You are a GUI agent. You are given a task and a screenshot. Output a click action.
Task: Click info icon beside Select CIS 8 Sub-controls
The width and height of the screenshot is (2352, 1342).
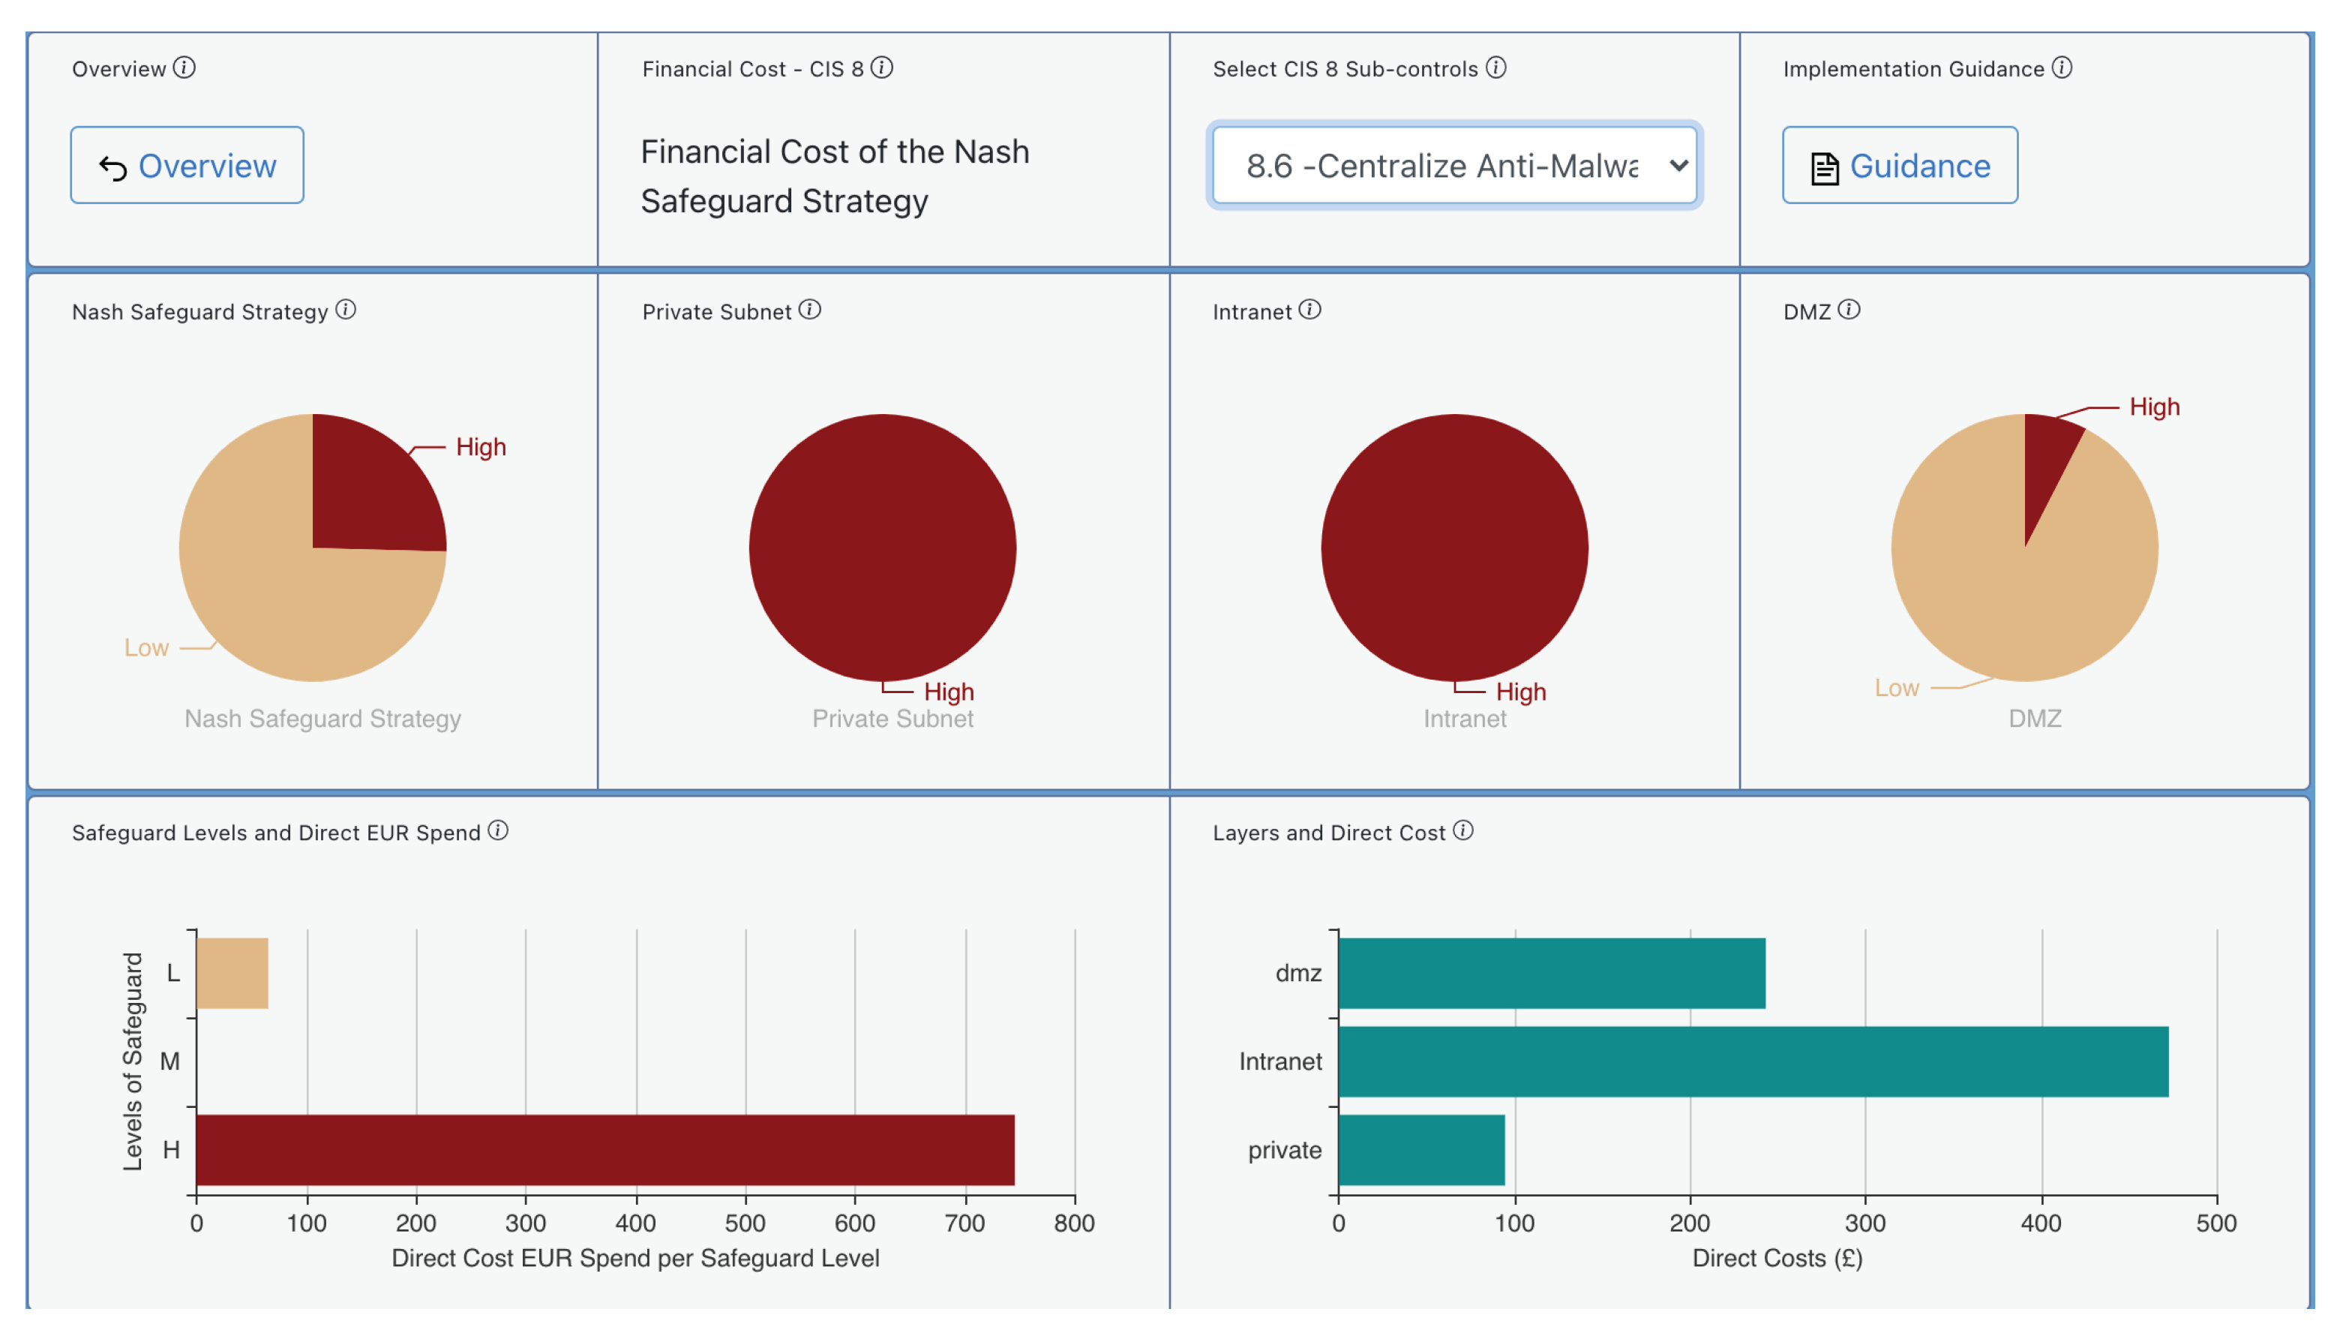click(x=1496, y=68)
